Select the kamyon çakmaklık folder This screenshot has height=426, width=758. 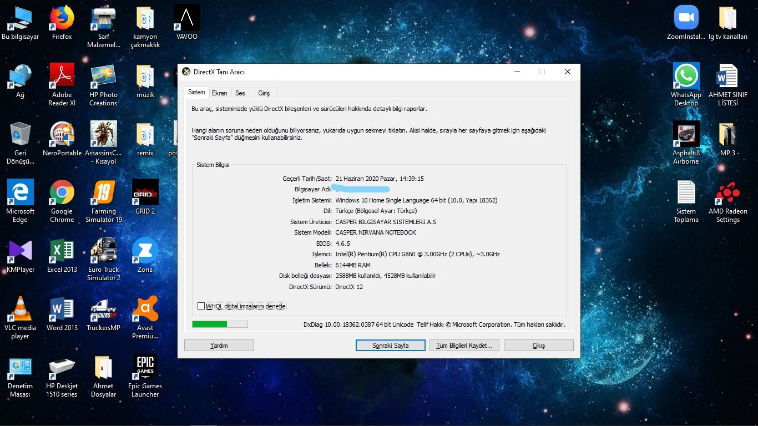145,28
